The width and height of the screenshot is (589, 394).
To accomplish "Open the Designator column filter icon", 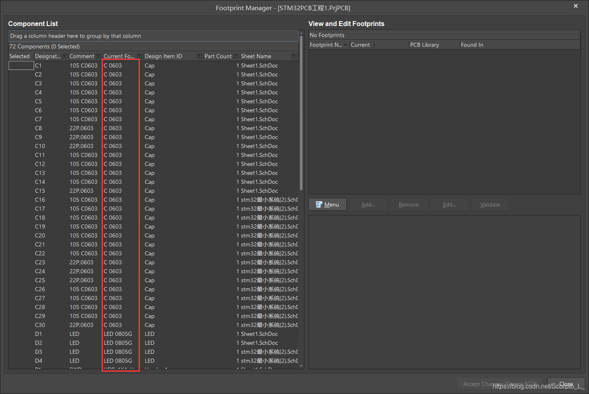I will click(x=64, y=56).
